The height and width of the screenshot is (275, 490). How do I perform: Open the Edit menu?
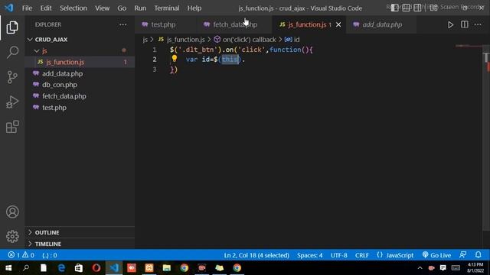pos(46,8)
